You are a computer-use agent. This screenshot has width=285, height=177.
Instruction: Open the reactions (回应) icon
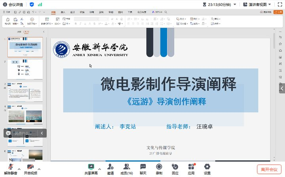(175, 167)
